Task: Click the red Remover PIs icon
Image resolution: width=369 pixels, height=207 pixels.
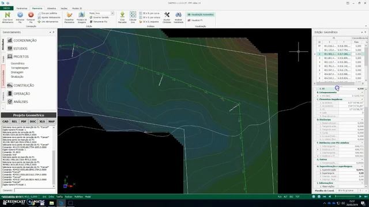Action: [x=31, y=16]
